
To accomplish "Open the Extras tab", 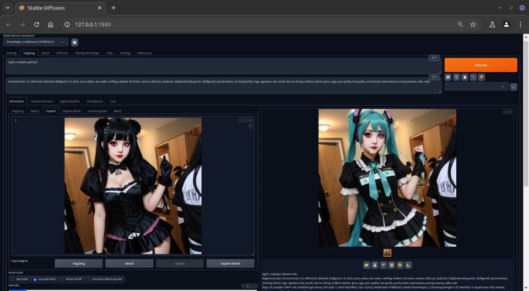I will coord(46,53).
